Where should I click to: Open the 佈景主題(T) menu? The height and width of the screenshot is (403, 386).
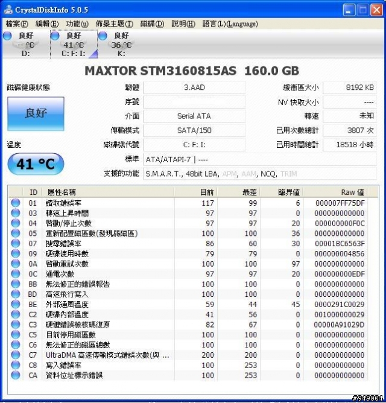point(115,24)
